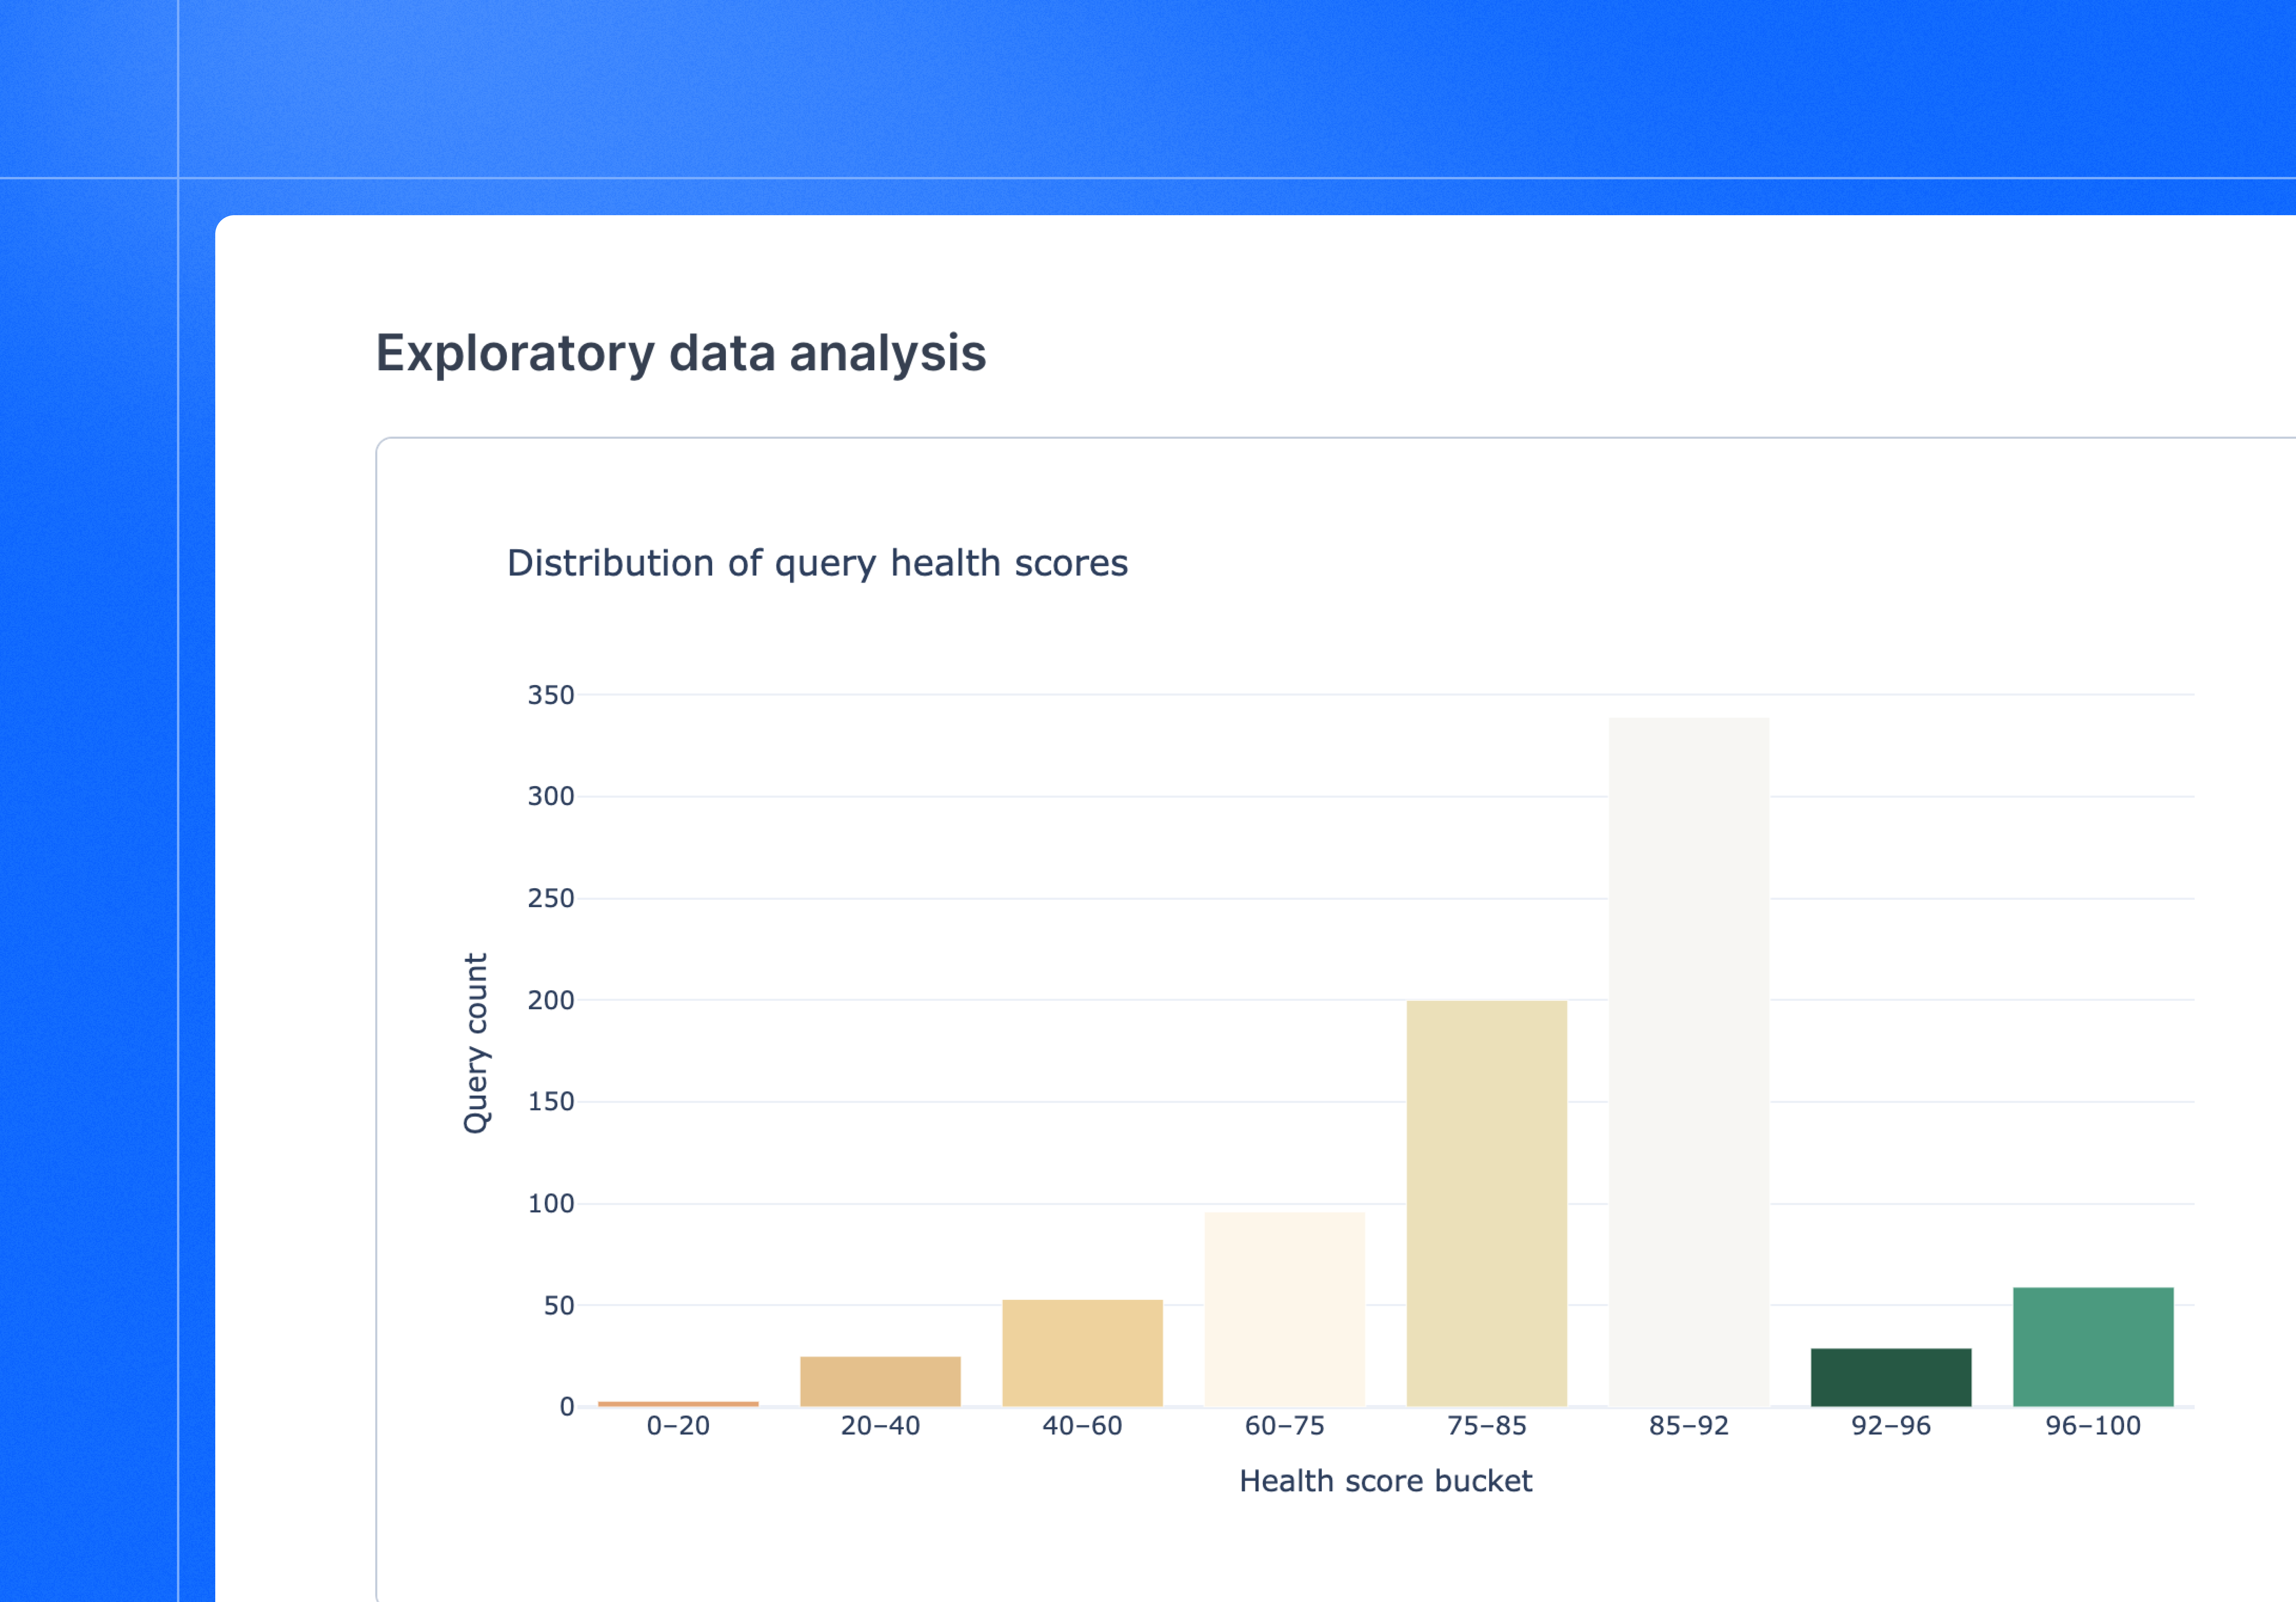Image resolution: width=2296 pixels, height=1602 pixels.
Task: Click the "Health score bucket" x-axis title
Action: (x=1385, y=1481)
